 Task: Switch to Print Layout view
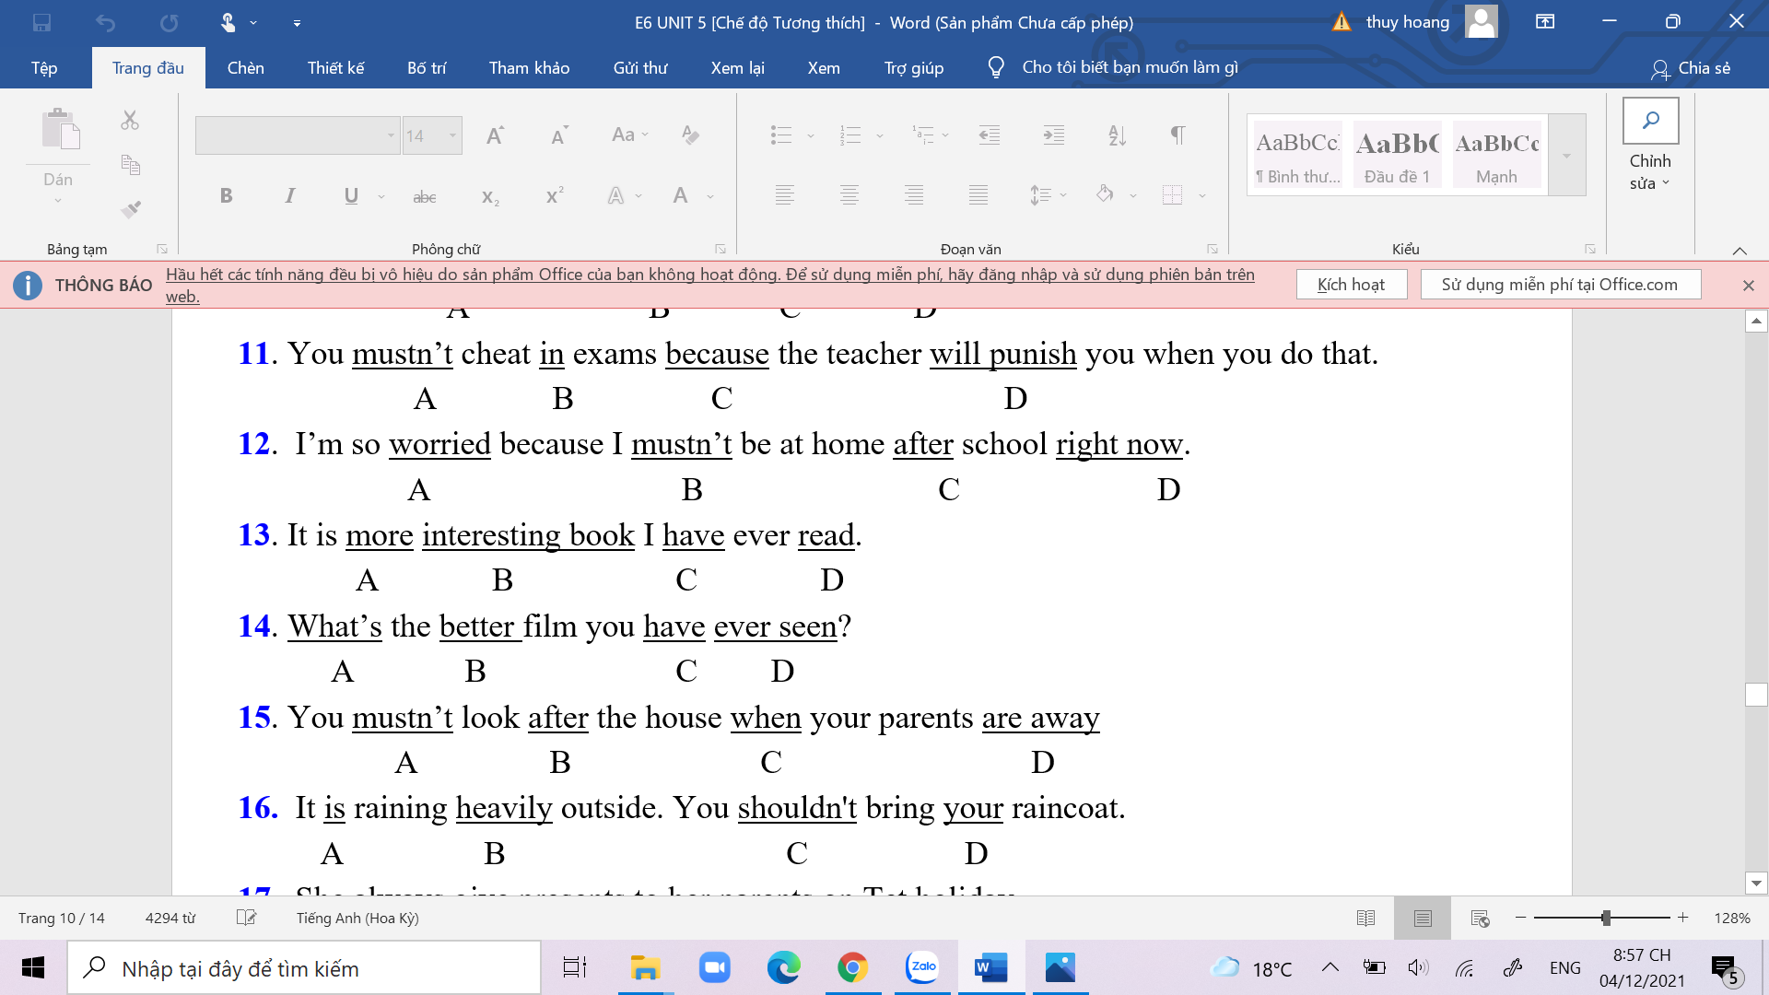(1423, 918)
